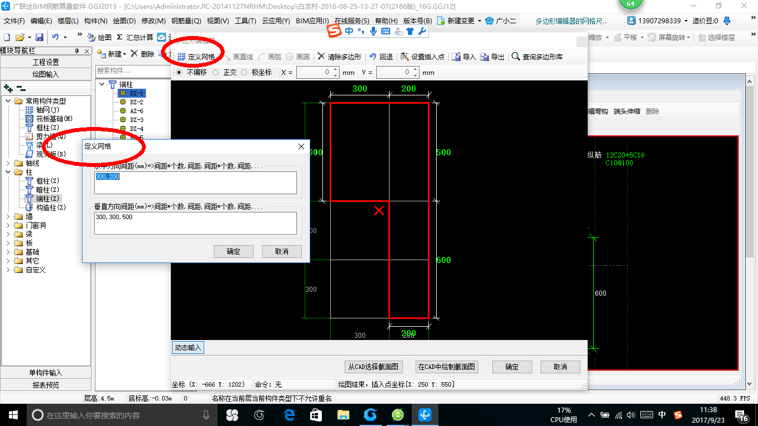Click vertical spacing input field 300,300,500
The image size is (758, 426).
[195, 223]
